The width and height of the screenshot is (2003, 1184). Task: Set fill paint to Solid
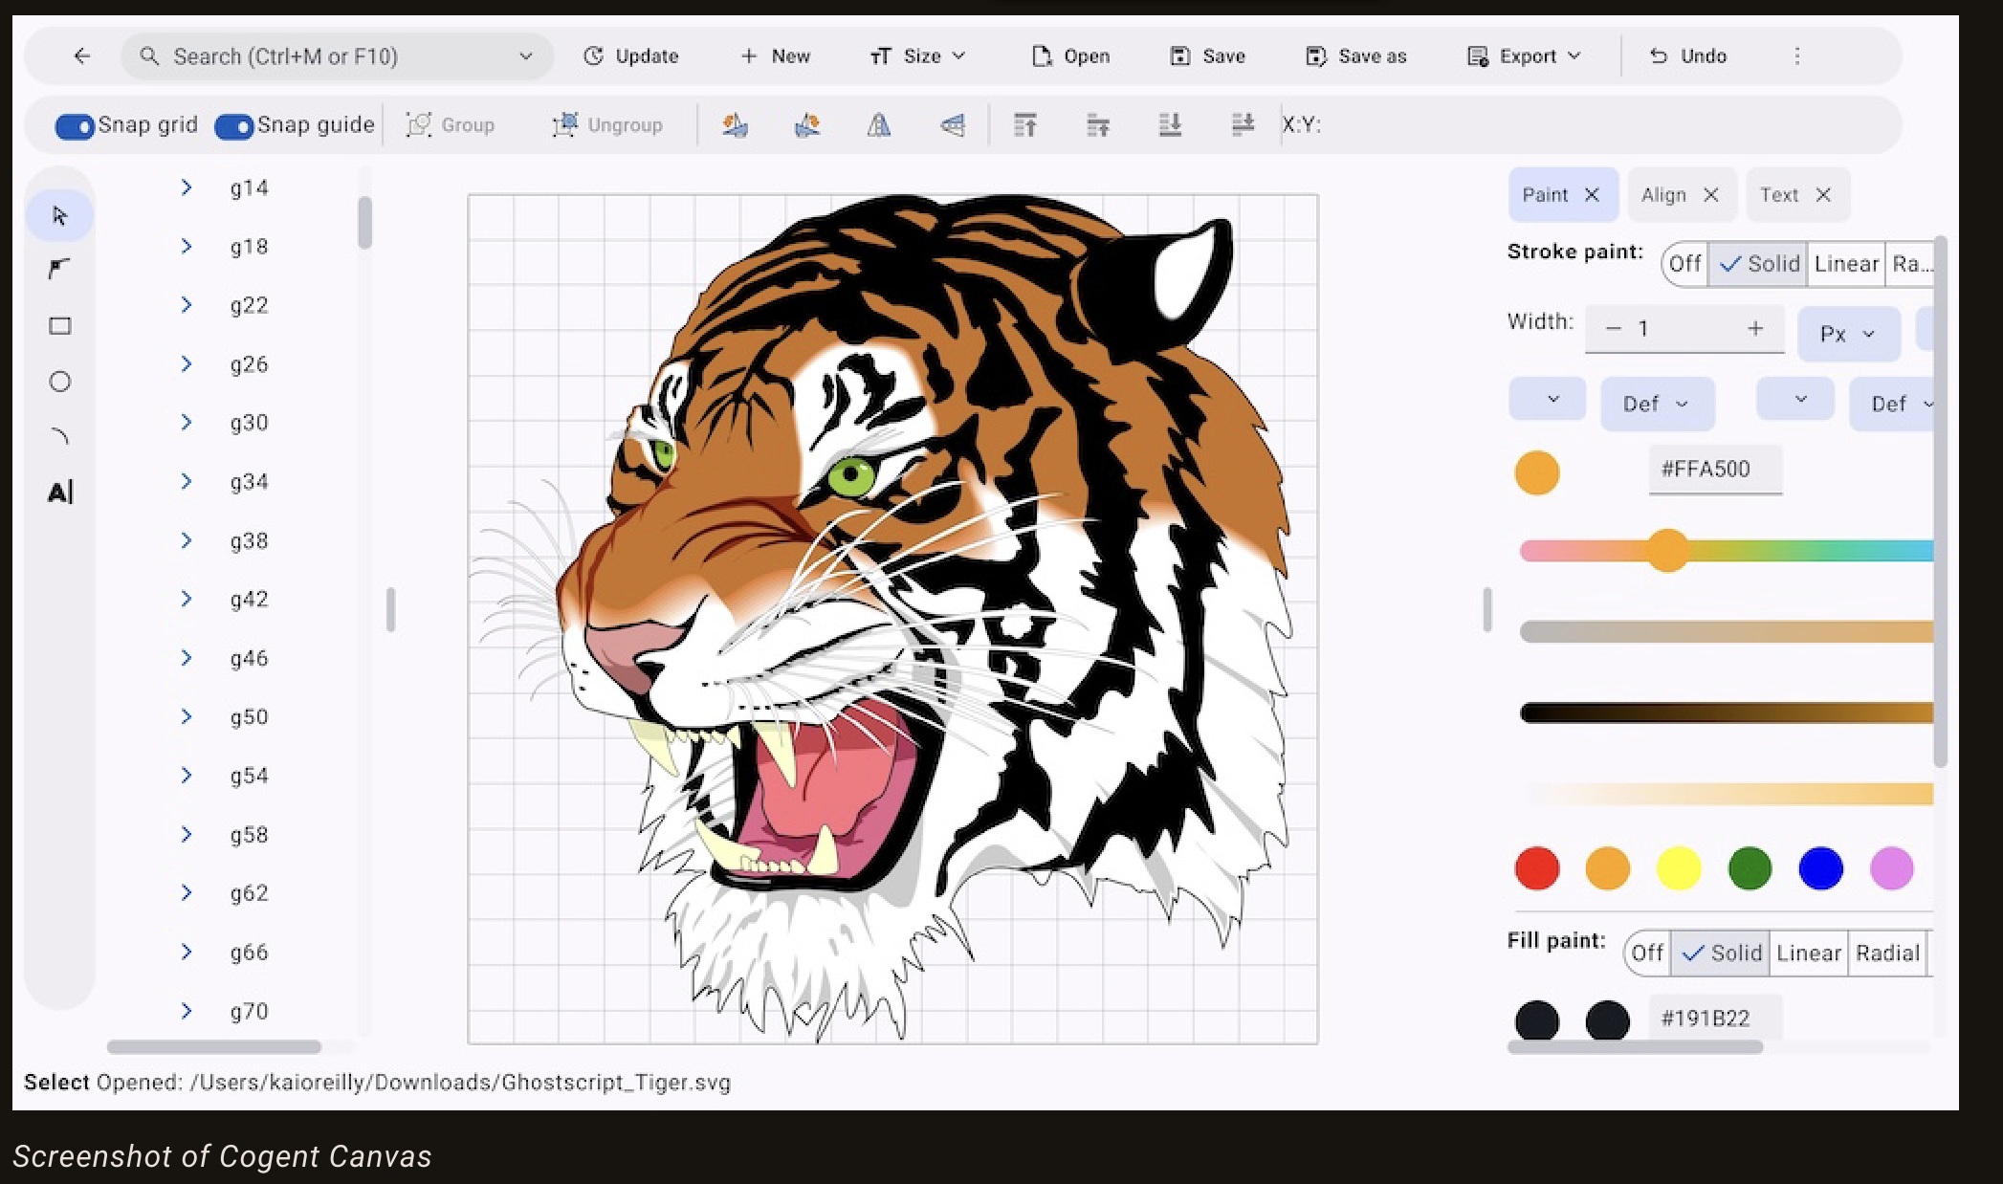(1721, 954)
